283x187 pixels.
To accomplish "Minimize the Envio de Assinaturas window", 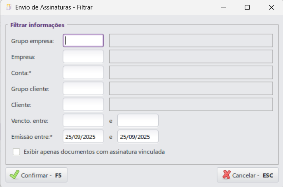I will (x=223, y=7).
